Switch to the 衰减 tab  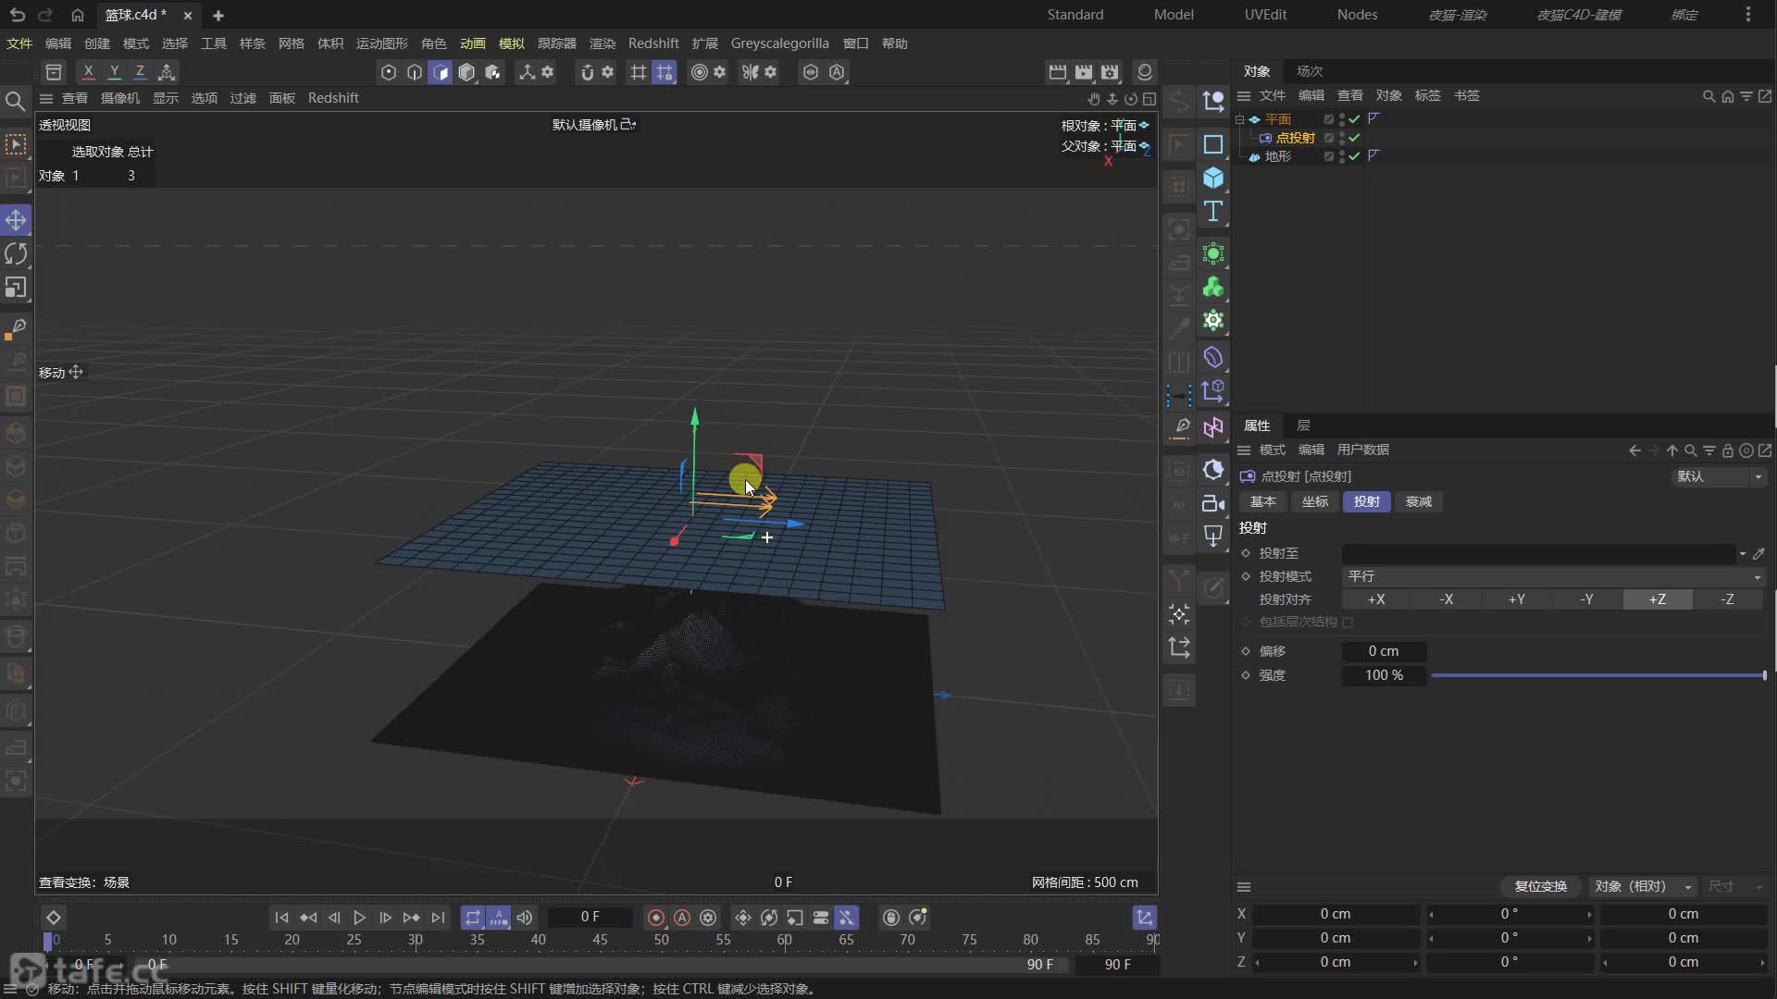1418,501
